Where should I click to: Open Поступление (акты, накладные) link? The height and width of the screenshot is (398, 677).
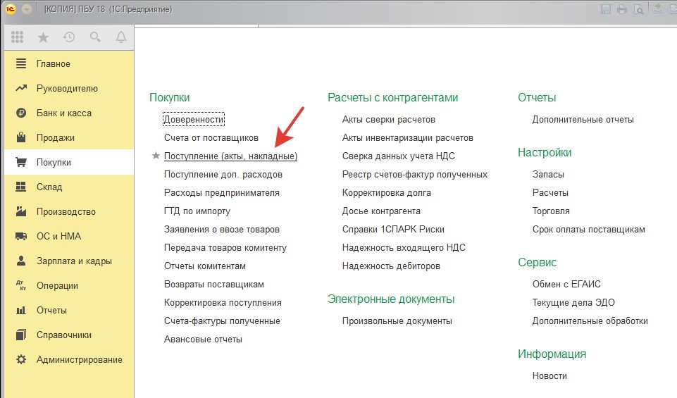tap(230, 156)
